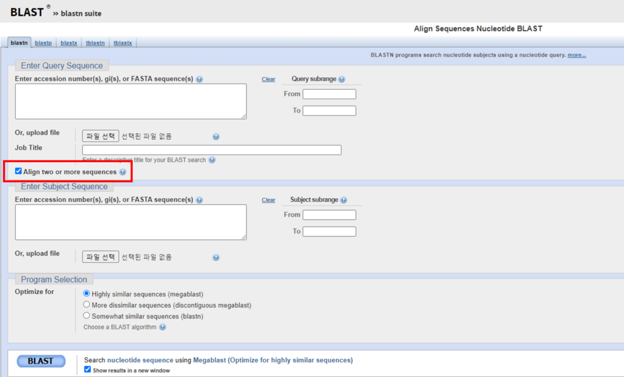This screenshot has width=624, height=377.
Task: Click the Enter Subject Sequence heading
Action: [64, 186]
